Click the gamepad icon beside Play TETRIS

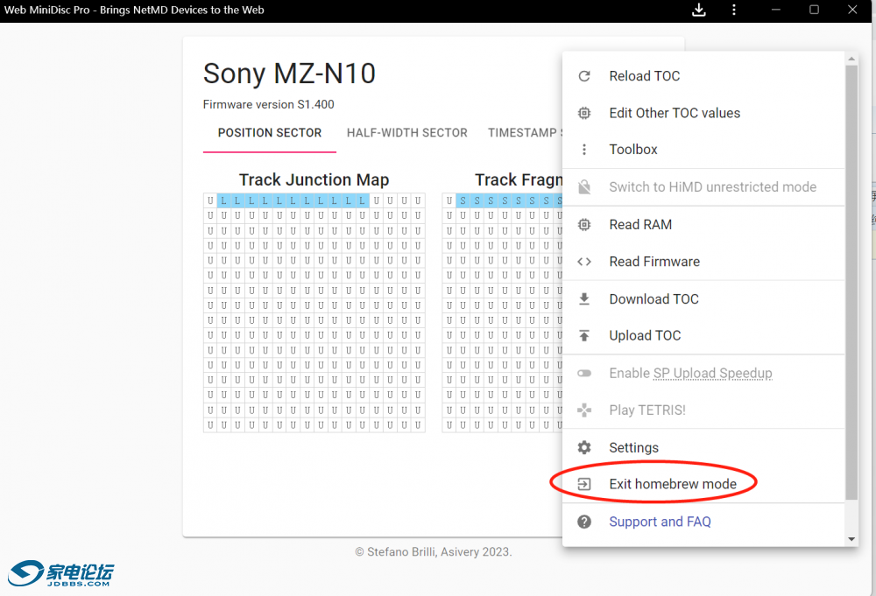coord(584,410)
